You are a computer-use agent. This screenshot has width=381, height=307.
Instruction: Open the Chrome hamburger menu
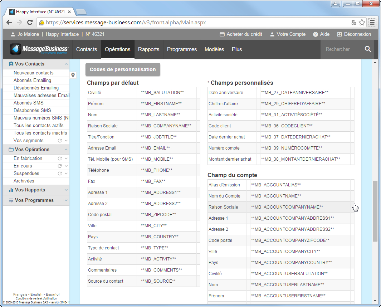[372, 22]
